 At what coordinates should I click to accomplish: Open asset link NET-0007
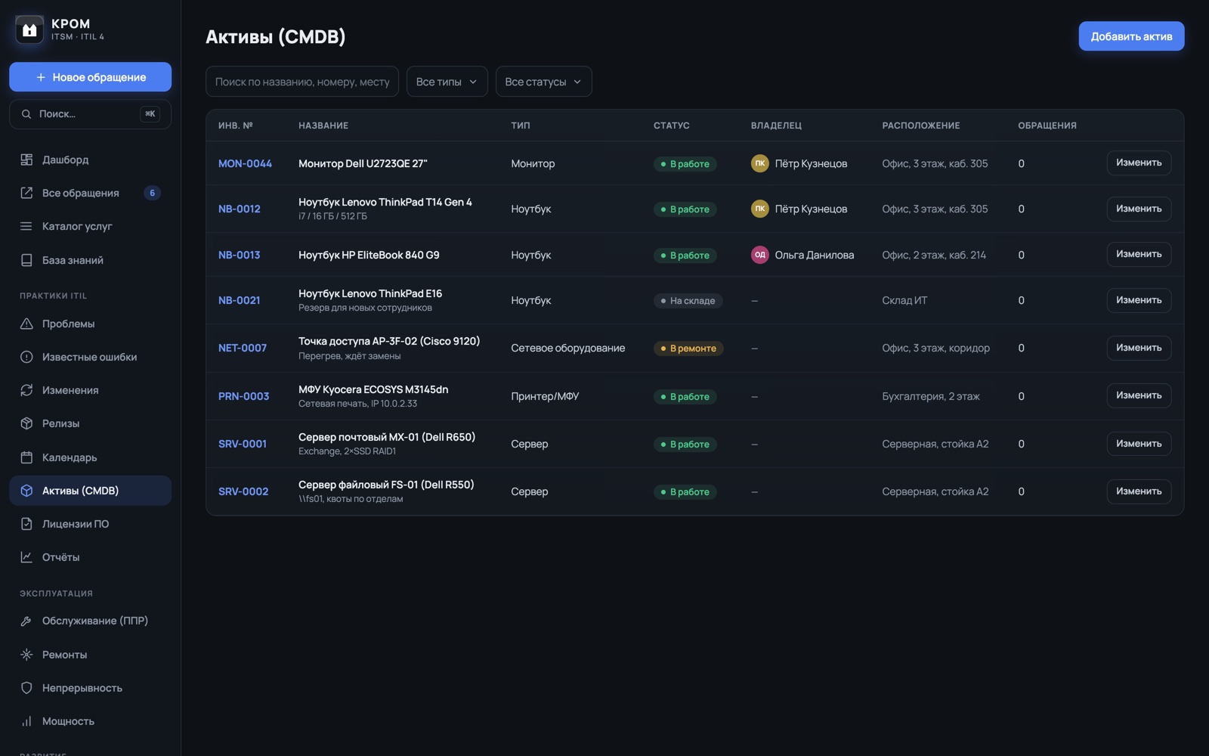pos(243,348)
